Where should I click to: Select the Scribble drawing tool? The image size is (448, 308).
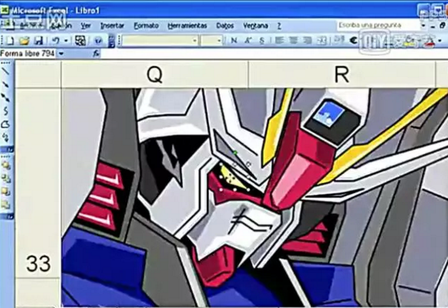point(5,137)
